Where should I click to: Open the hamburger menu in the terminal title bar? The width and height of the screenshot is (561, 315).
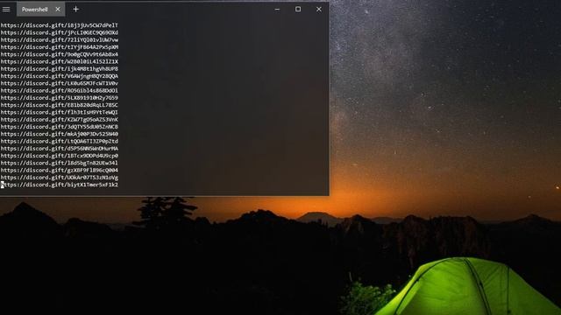click(x=6, y=10)
